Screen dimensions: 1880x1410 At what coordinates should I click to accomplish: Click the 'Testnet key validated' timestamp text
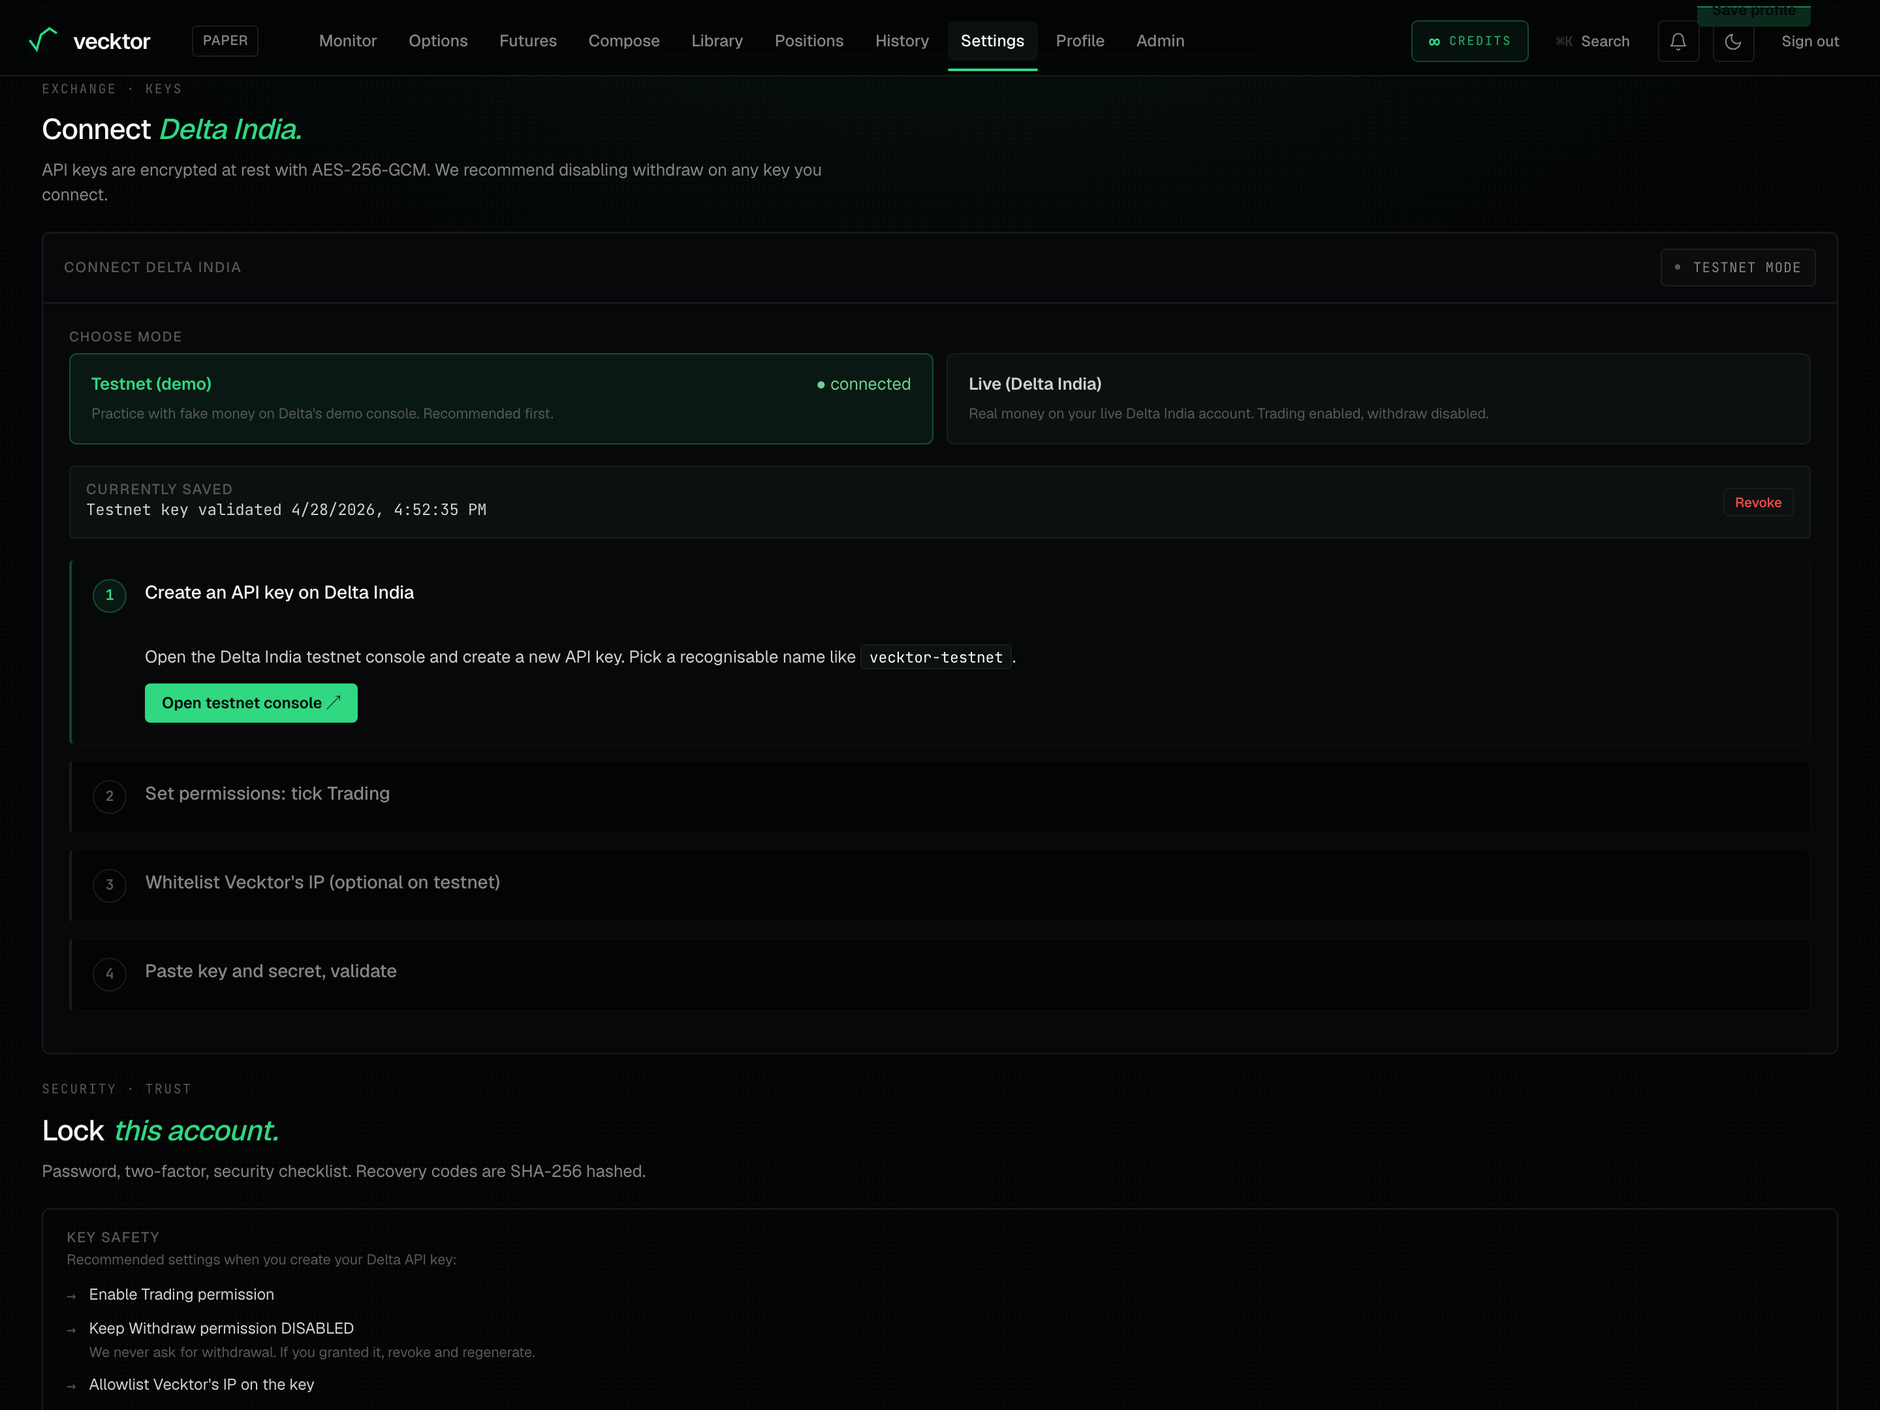click(287, 510)
